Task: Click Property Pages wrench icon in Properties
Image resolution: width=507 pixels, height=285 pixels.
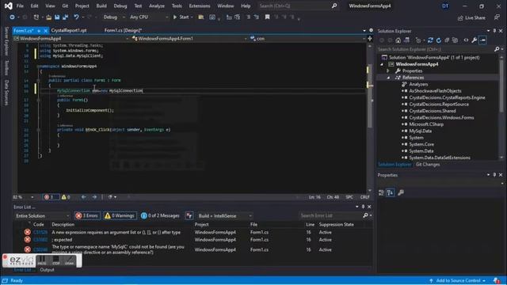Action: (x=401, y=193)
